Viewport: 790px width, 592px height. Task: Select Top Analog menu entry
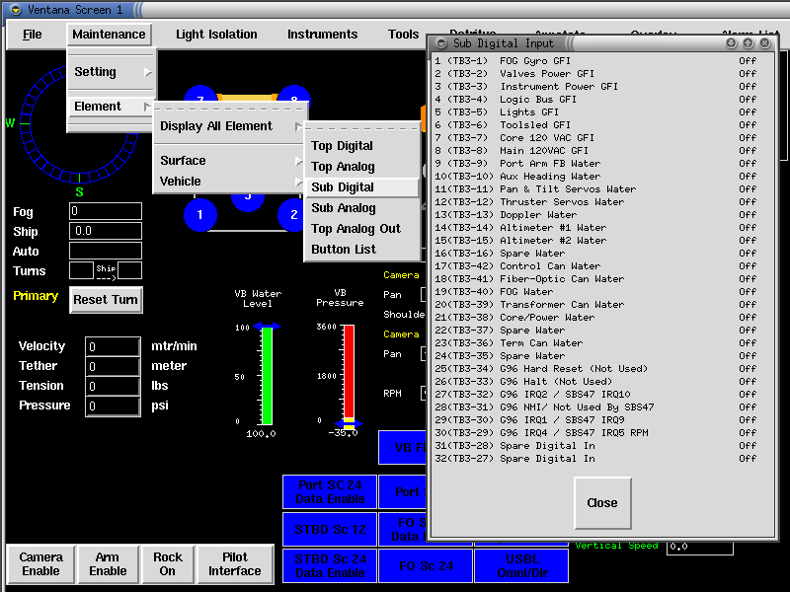pyautogui.click(x=362, y=167)
